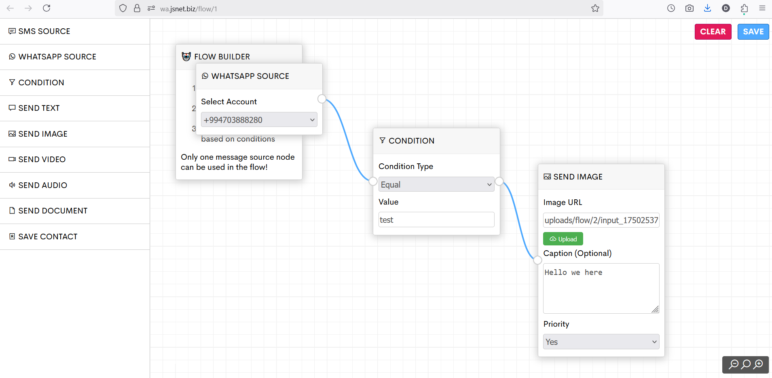Click the green Upload button

coord(563,239)
